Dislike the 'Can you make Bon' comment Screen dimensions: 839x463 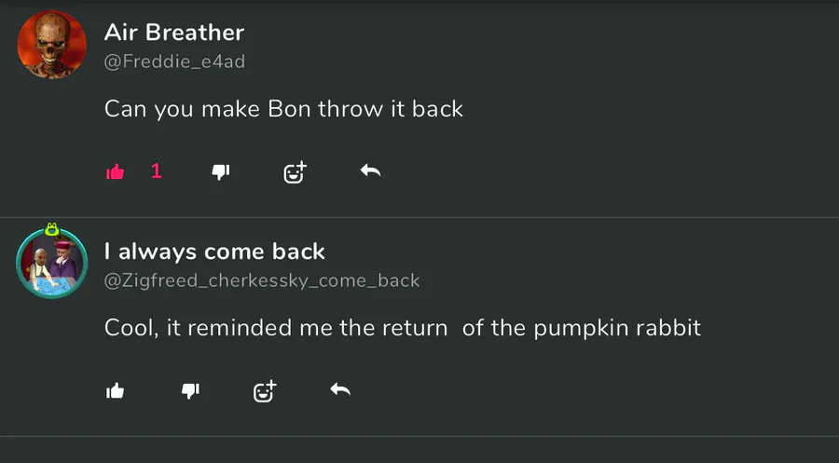(220, 171)
